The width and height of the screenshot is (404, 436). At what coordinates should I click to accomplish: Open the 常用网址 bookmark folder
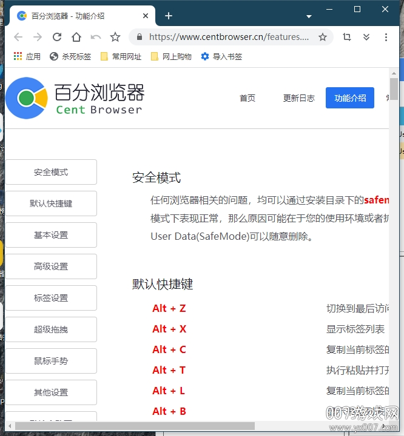[x=121, y=56]
